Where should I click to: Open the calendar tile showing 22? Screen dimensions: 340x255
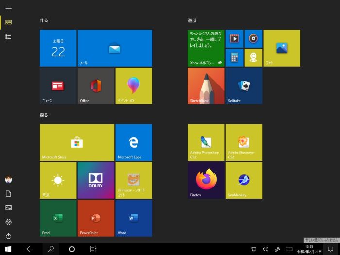(58, 48)
